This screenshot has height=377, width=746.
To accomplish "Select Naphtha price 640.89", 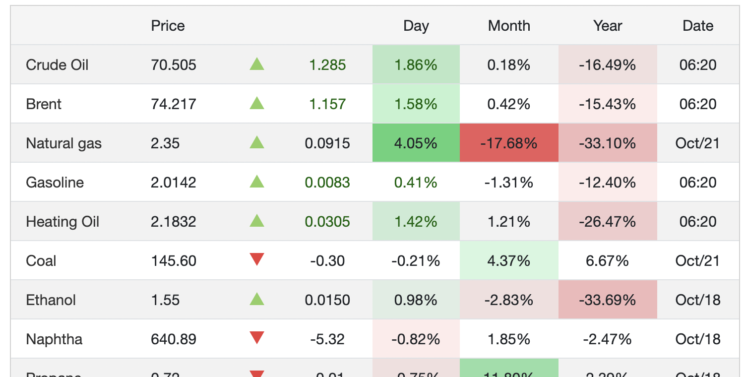I will [x=174, y=339].
